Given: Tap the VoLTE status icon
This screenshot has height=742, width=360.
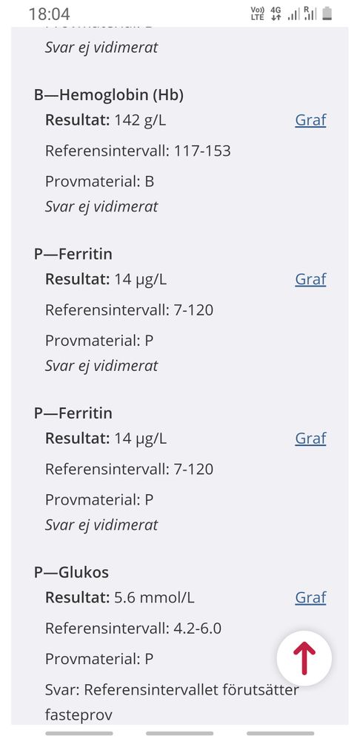Looking at the screenshot, I should [258, 13].
